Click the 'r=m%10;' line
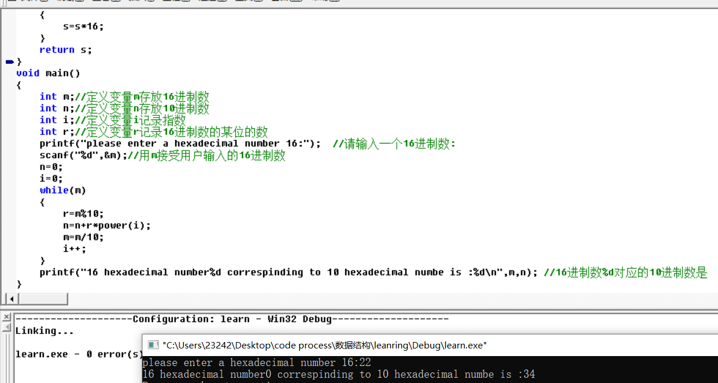 tap(83, 214)
